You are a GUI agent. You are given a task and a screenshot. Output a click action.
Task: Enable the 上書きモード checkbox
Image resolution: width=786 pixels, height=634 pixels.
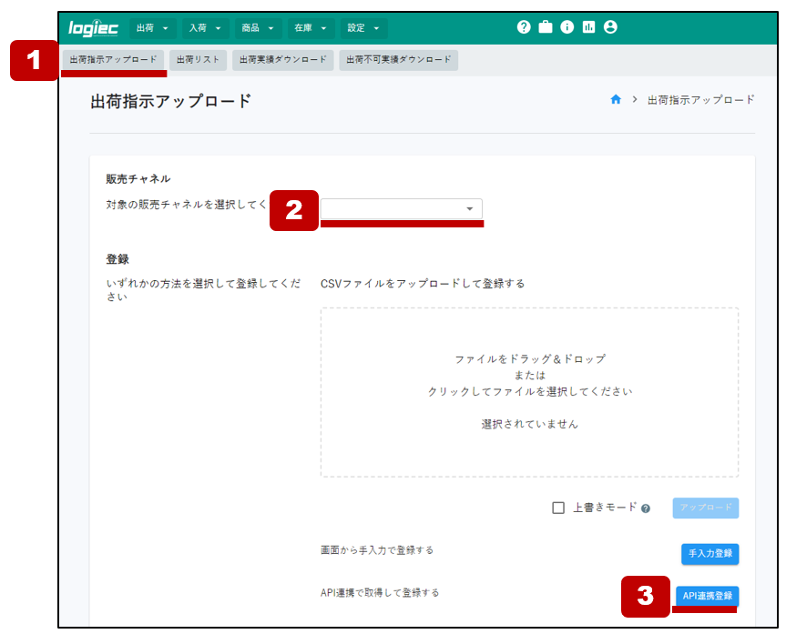pos(558,508)
